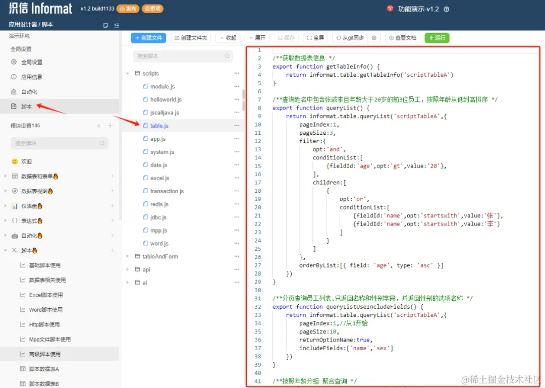
Task: Click the 变更项 badge
Action: pyautogui.click(x=152, y=9)
